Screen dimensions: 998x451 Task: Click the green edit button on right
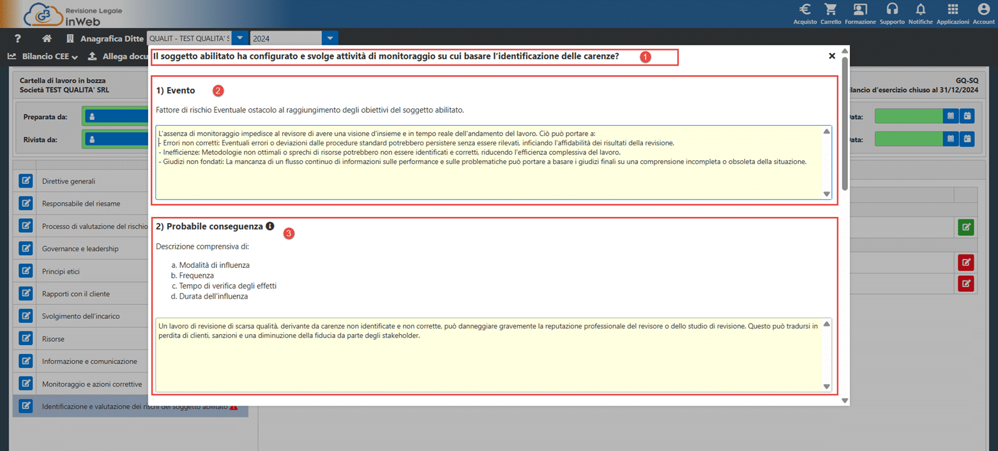tap(965, 226)
